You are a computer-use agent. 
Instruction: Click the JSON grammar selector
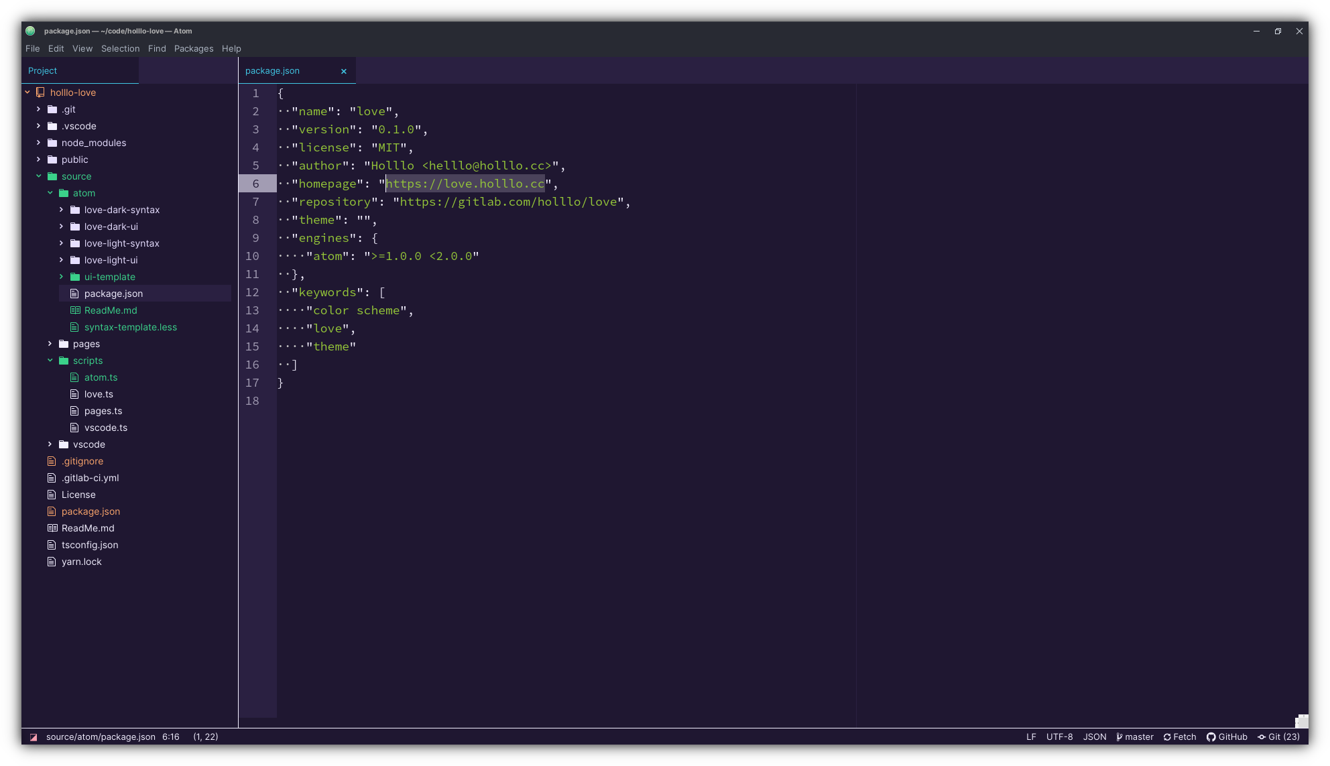(1095, 737)
